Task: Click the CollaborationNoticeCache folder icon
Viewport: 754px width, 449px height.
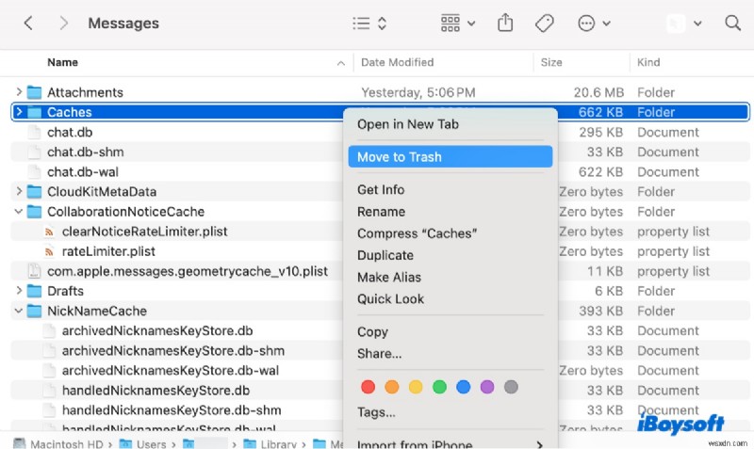Action: [x=34, y=211]
